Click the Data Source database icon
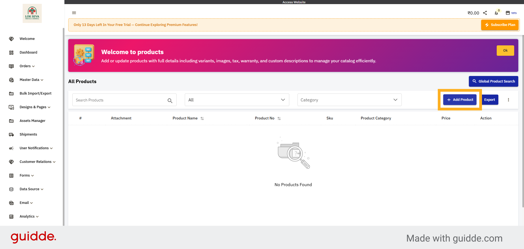 [x=11, y=189]
